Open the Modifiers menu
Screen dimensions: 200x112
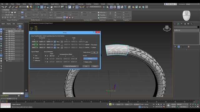(x=37, y=4)
